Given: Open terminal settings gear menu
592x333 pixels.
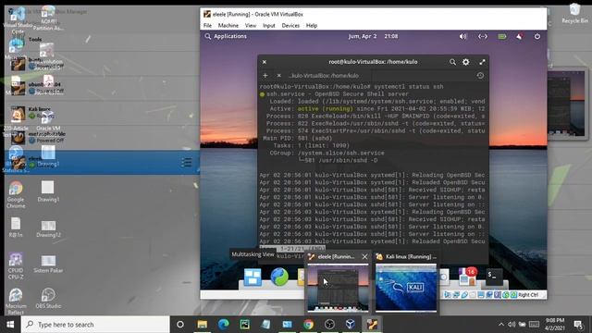Looking at the screenshot, I should (466, 62).
